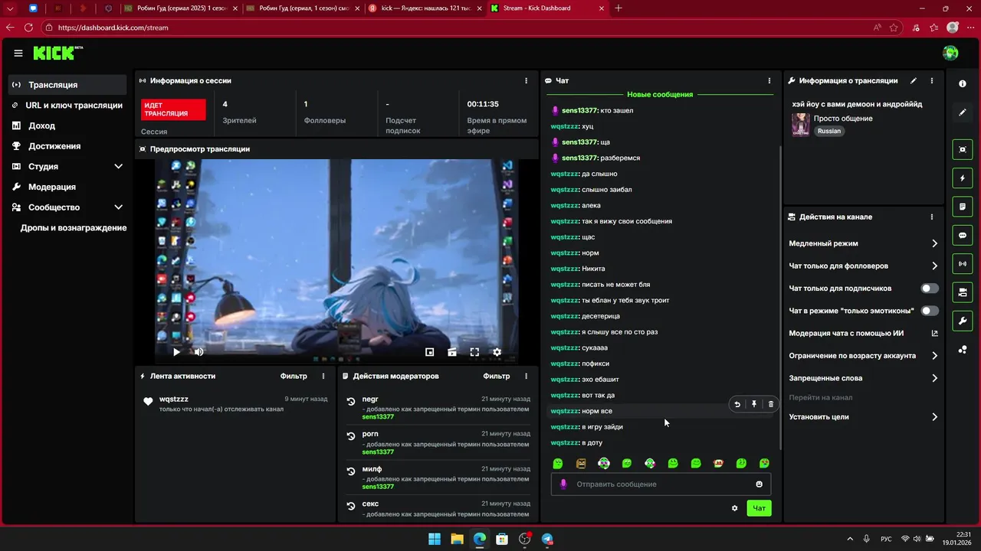This screenshot has height=551, width=981.
Task: Reply to the highlighted 'норм все' message
Action: [x=737, y=404]
